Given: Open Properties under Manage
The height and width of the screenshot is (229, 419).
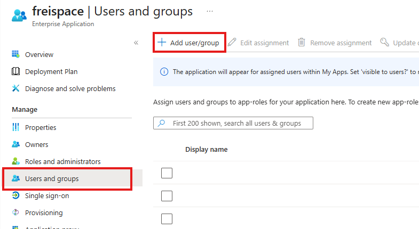Looking at the screenshot, I should tap(41, 127).
